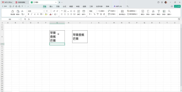Open the Table Style (表格样式) dropdown

[132, 11]
